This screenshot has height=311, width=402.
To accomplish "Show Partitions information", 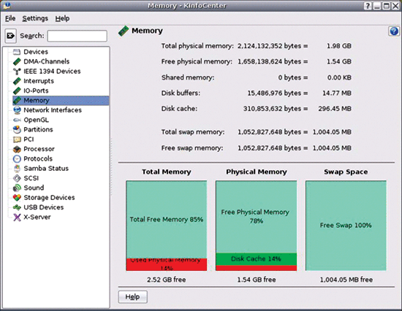I will point(38,130).
